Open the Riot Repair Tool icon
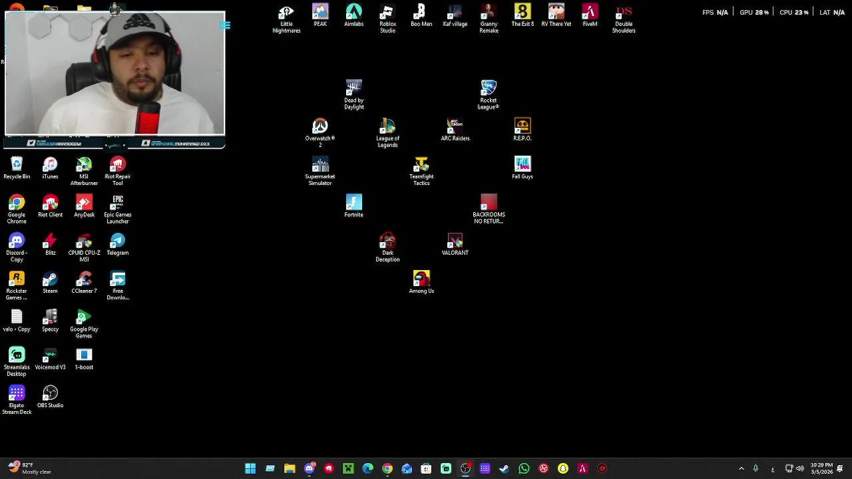The width and height of the screenshot is (852, 479). tap(118, 172)
